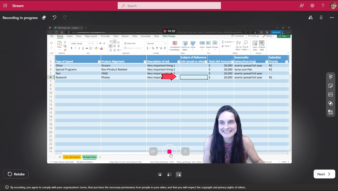Expand the Editing mode dropdown

[x=269, y=36]
